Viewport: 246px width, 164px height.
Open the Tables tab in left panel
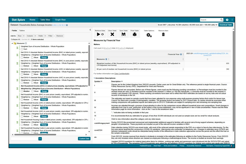(x=22, y=30)
